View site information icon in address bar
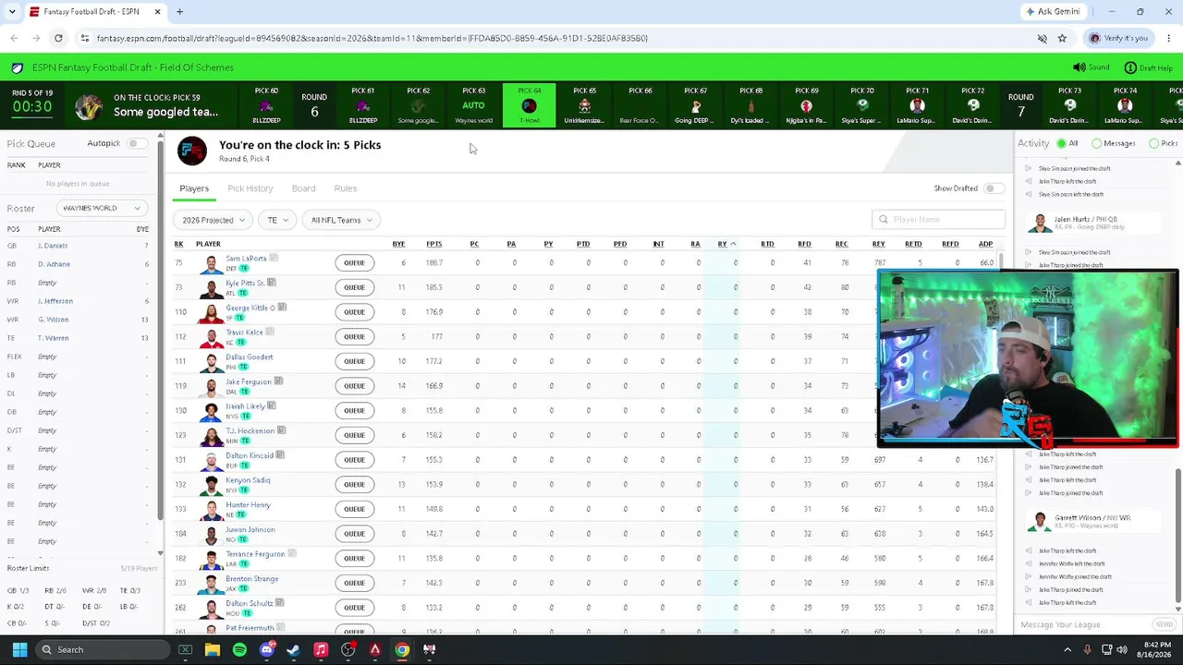This screenshot has width=1183, height=665. pos(84,38)
